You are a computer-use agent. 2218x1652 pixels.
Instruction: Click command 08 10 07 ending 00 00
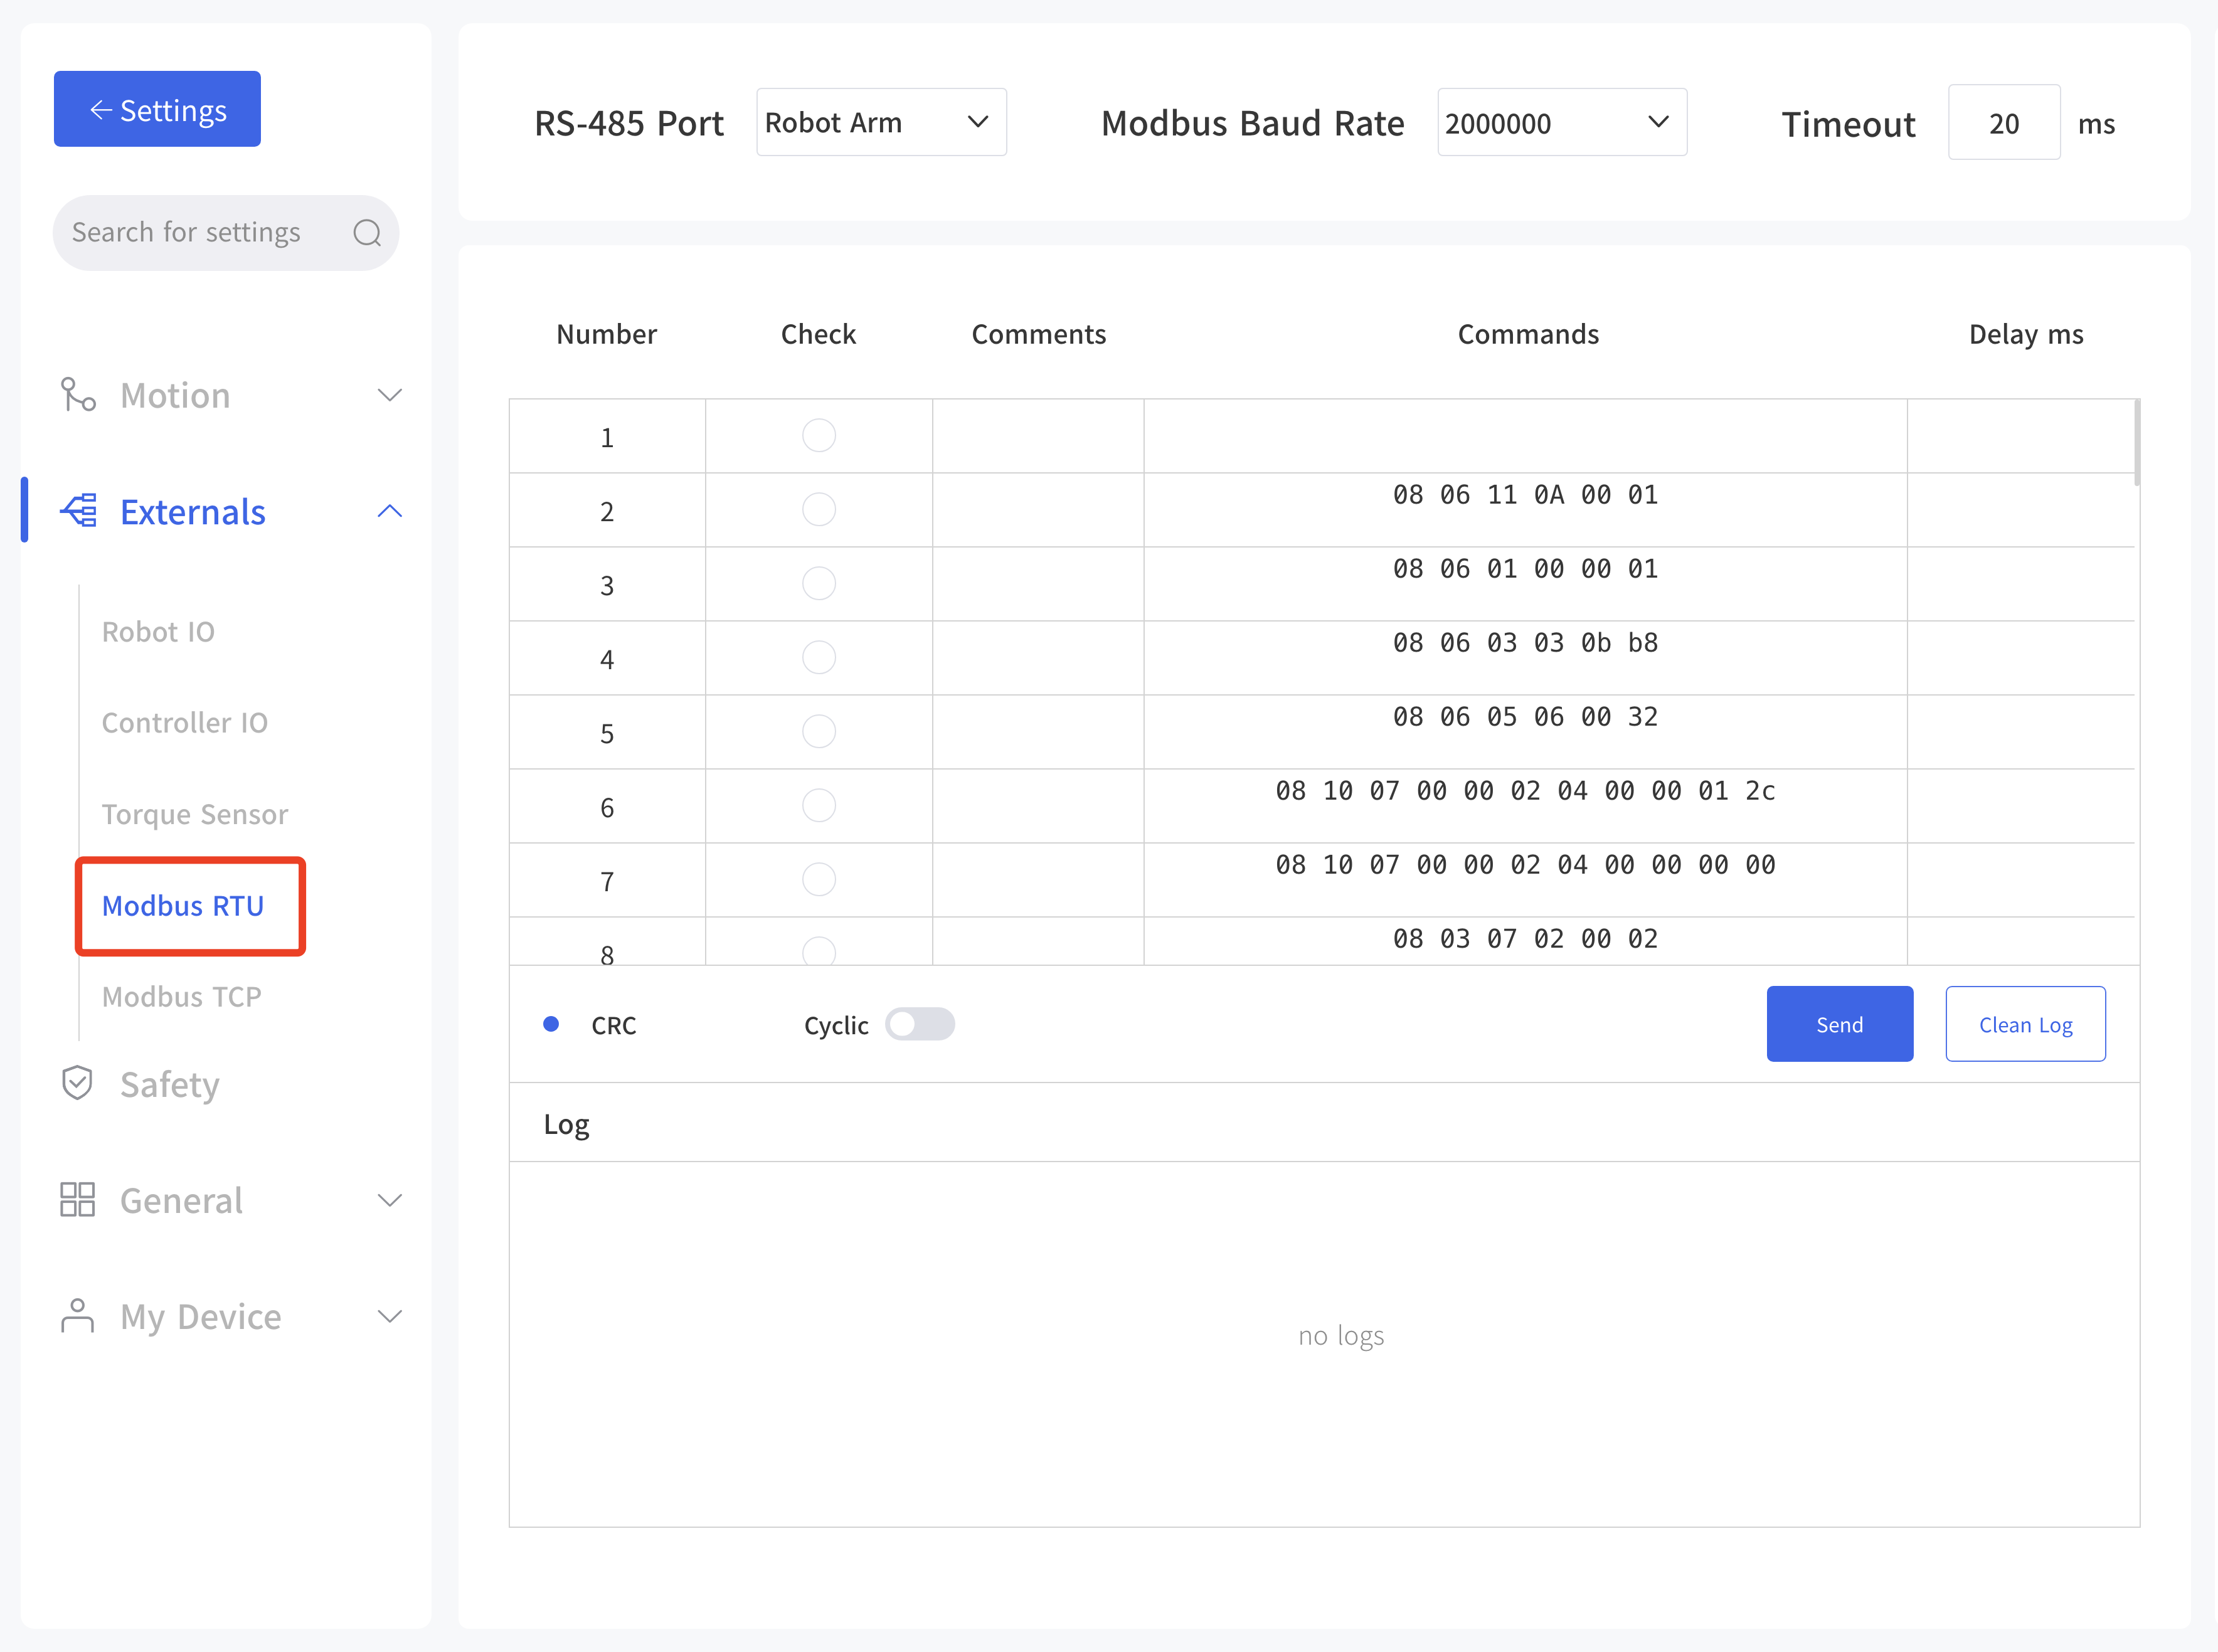click(x=1525, y=865)
